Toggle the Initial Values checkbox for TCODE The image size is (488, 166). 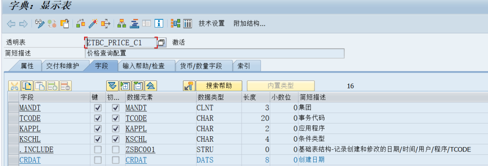(x=116, y=119)
